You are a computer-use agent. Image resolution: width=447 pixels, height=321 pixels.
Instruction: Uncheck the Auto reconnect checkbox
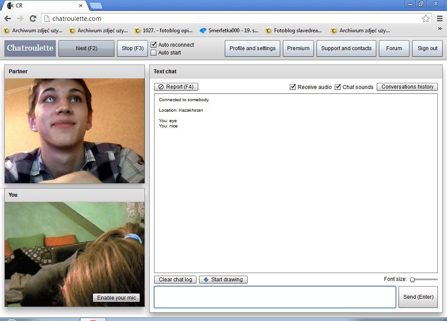click(x=153, y=44)
